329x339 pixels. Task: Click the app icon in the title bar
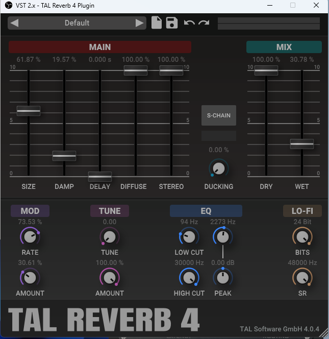pos(9,5)
